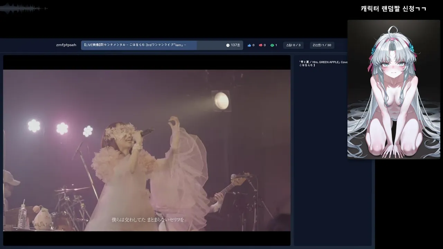443x249 pixels.
Task: Click the thumbs-down dislike icon
Action: point(261,45)
